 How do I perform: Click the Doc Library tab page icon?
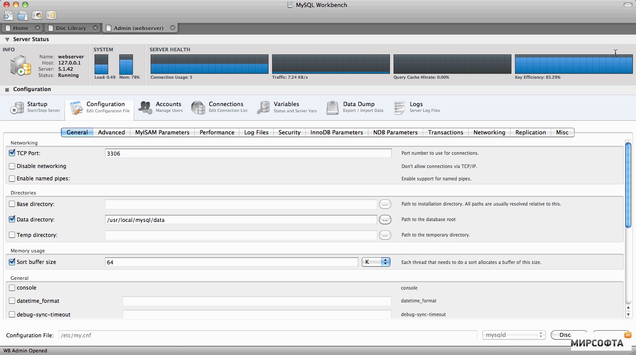[x=50, y=28]
